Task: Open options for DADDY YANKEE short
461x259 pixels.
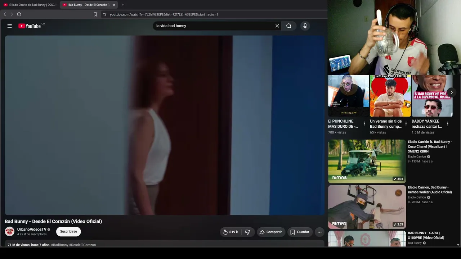Action: click(x=448, y=124)
